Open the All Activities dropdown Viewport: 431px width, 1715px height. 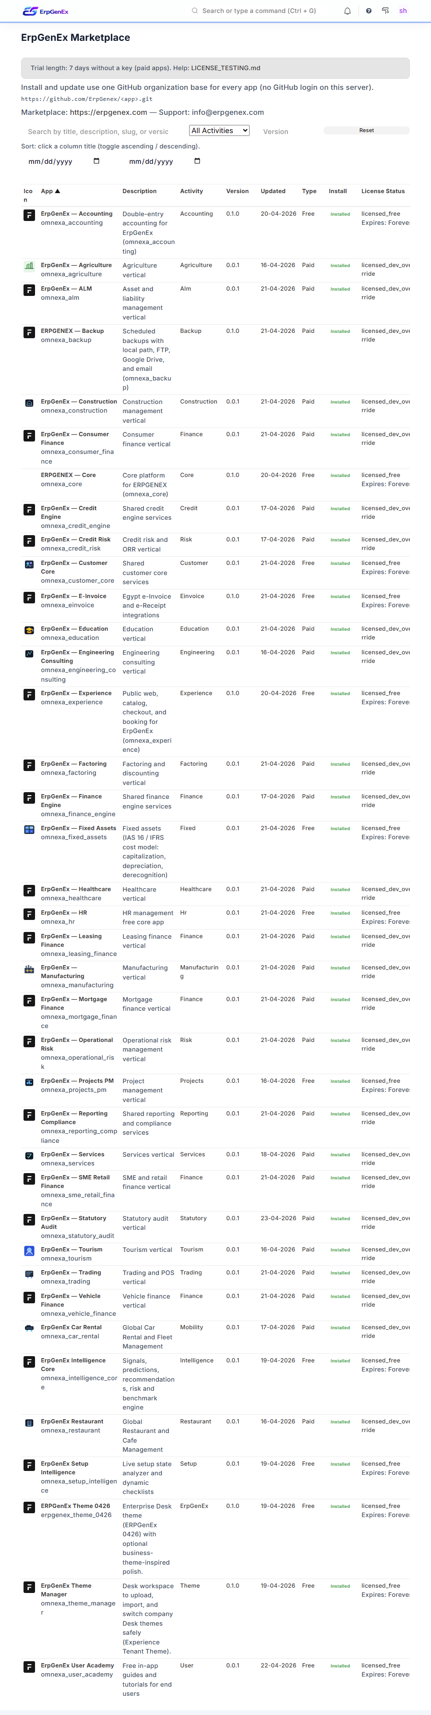[219, 131]
